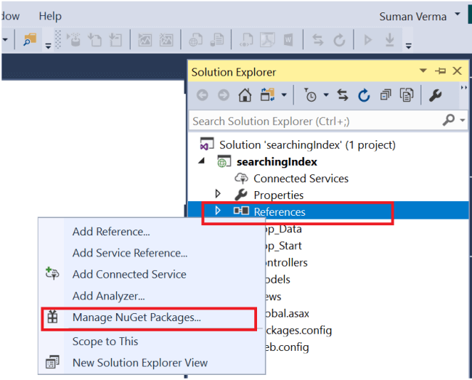Select the packages.config file
This screenshot has width=472, height=380.
tap(298, 331)
